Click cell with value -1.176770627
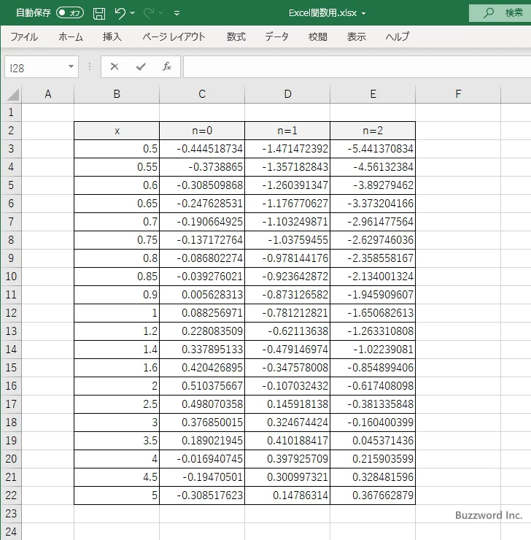 tap(287, 204)
